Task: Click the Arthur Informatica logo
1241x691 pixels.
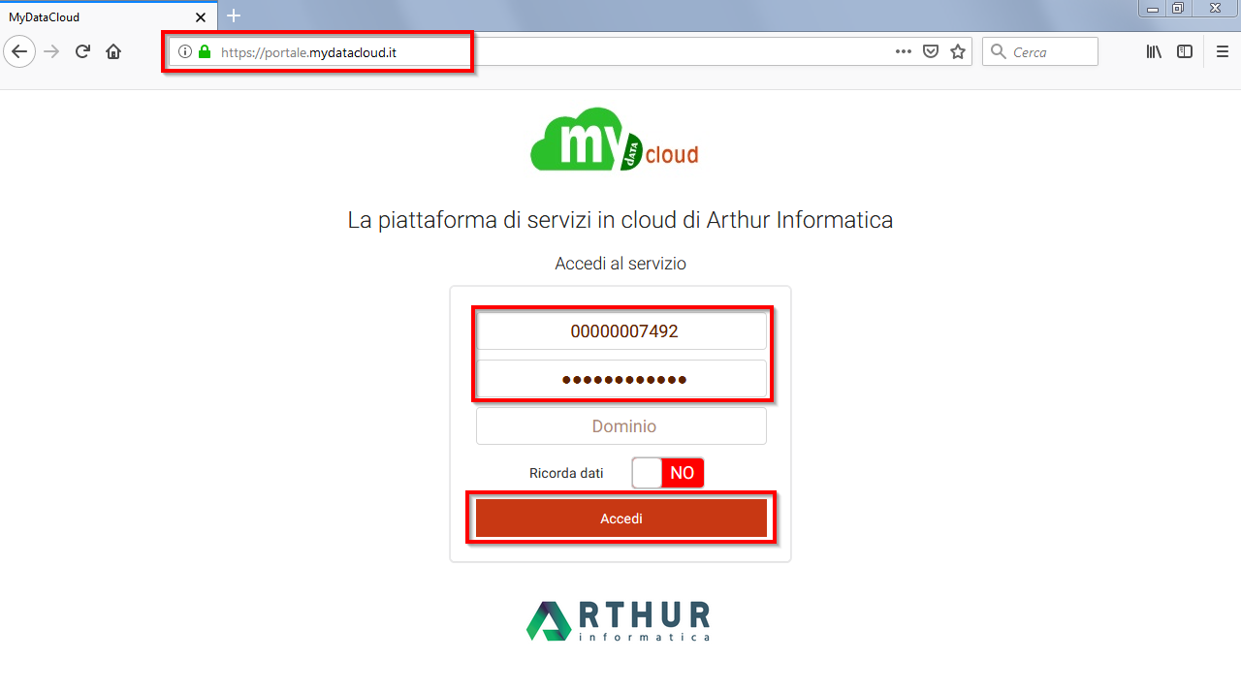Action: (x=619, y=621)
